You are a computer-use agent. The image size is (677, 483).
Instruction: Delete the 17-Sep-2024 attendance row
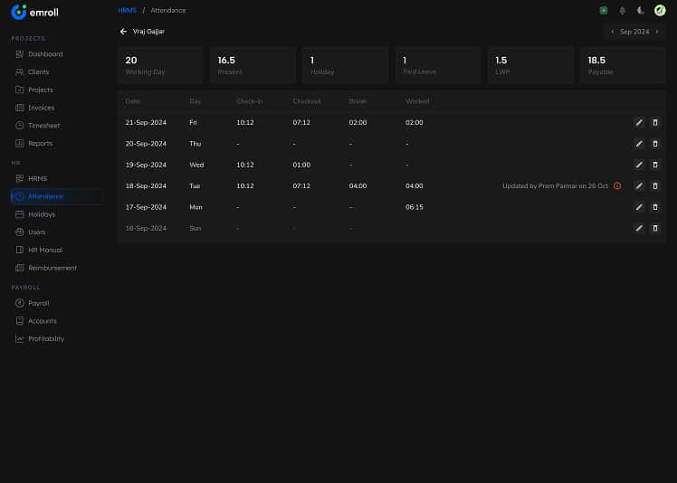(x=655, y=207)
